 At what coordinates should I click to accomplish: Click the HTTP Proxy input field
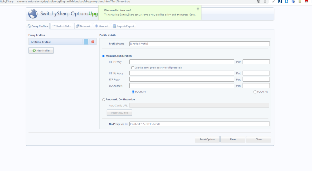[182, 62]
